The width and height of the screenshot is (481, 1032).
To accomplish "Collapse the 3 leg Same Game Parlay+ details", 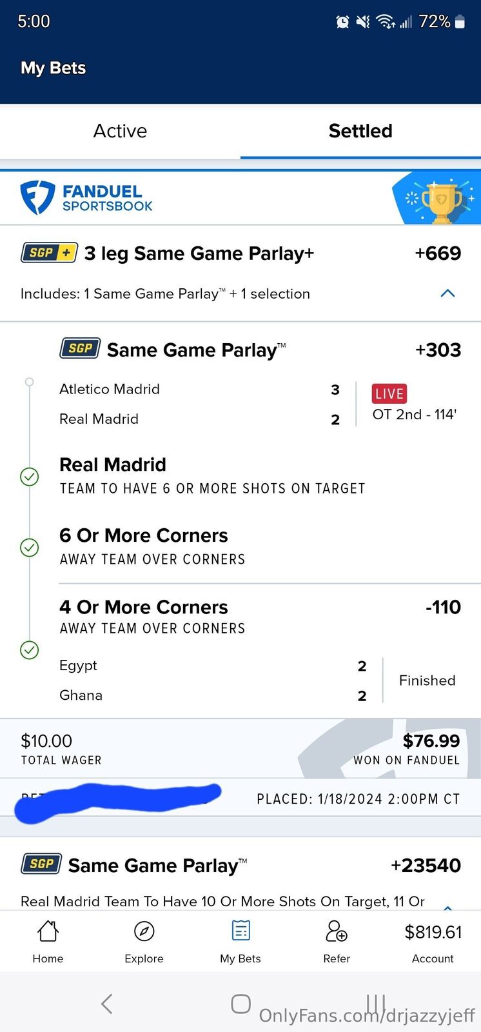I will click(x=447, y=293).
